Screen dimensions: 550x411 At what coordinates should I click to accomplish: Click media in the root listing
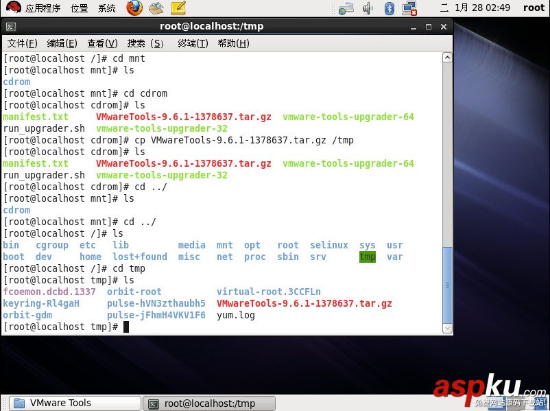pos(192,245)
